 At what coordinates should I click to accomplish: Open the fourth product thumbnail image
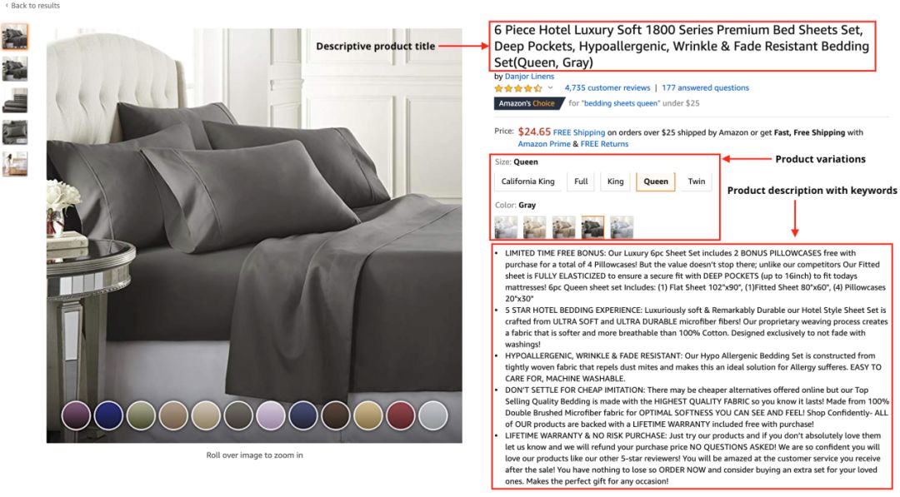15,132
